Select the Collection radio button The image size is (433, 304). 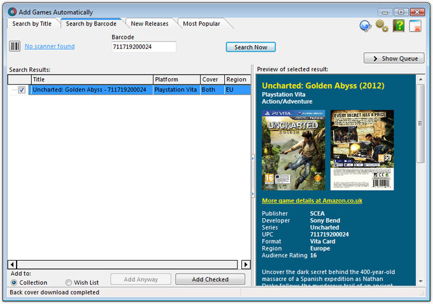pos(14,282)
